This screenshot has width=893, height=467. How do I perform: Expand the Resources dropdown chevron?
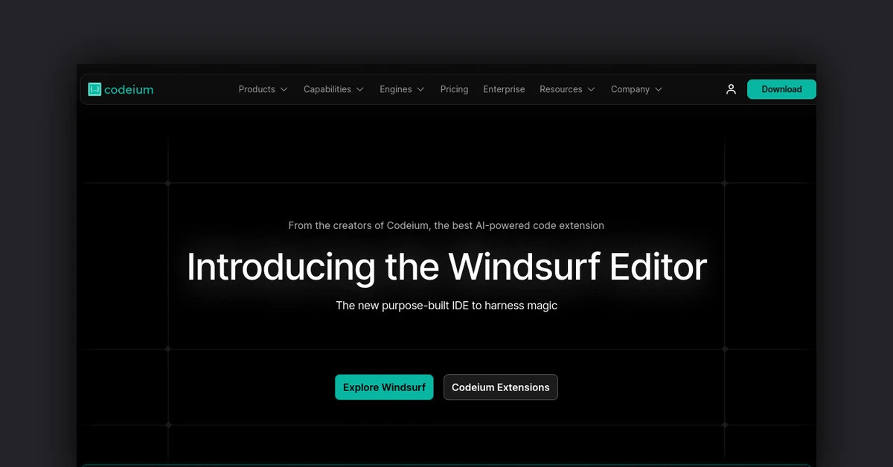[x=592, y=89]
